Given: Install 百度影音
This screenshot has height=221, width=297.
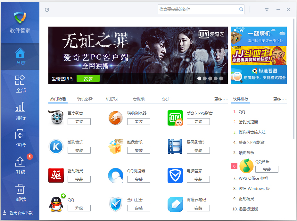Looking at the screenshot, I should (79, 122).
